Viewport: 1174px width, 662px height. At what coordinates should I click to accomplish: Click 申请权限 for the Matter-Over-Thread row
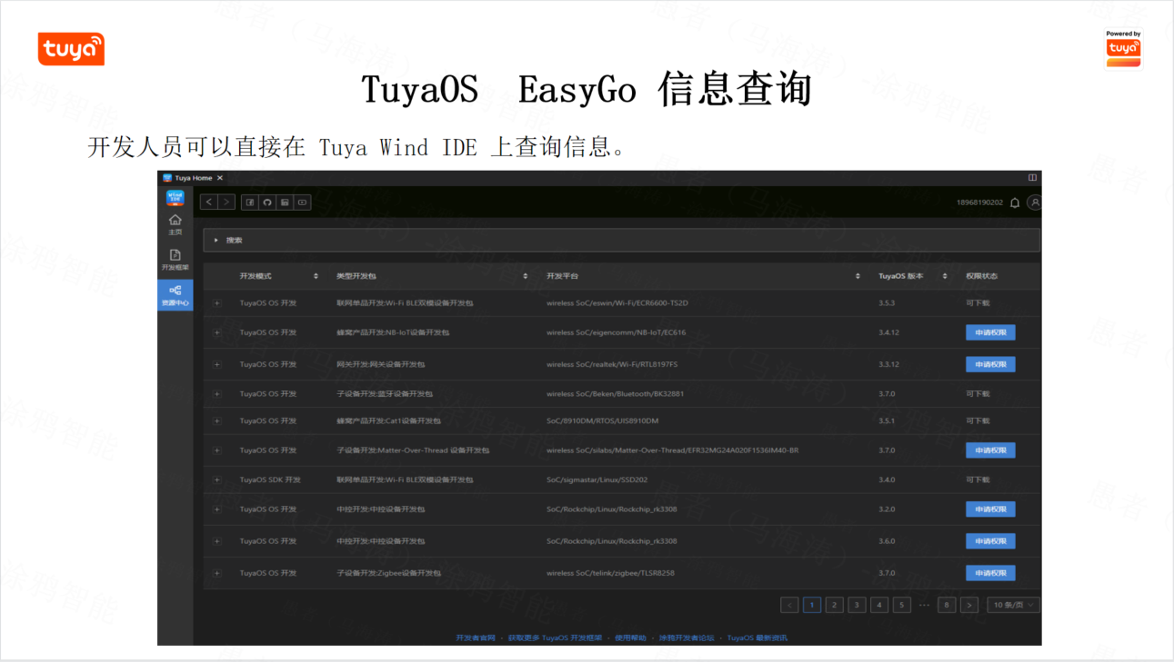pos(990,450)
